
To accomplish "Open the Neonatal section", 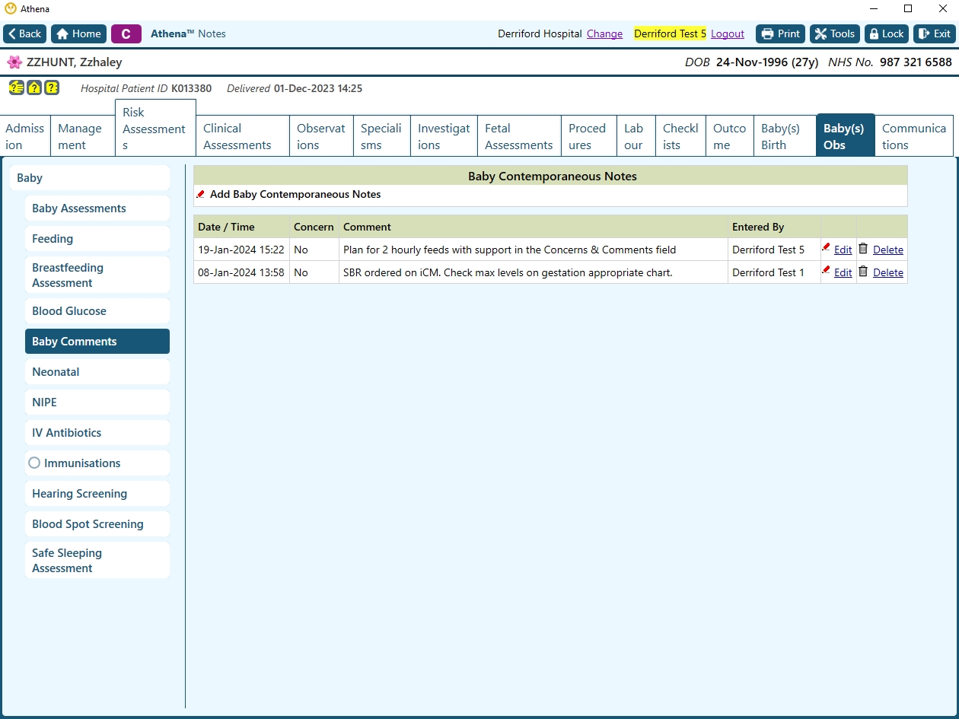I will coord(97,372).
